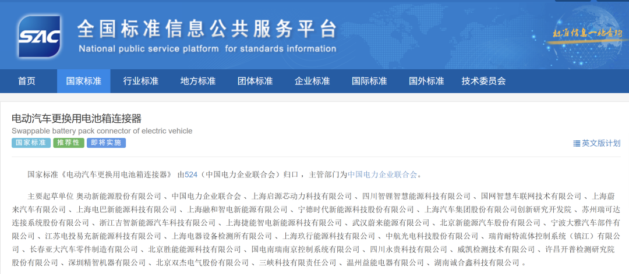This screenshot has width=629, height=274.
Task: Click 三峡科技有限责任公司 text
Action: tap(297, 263)
